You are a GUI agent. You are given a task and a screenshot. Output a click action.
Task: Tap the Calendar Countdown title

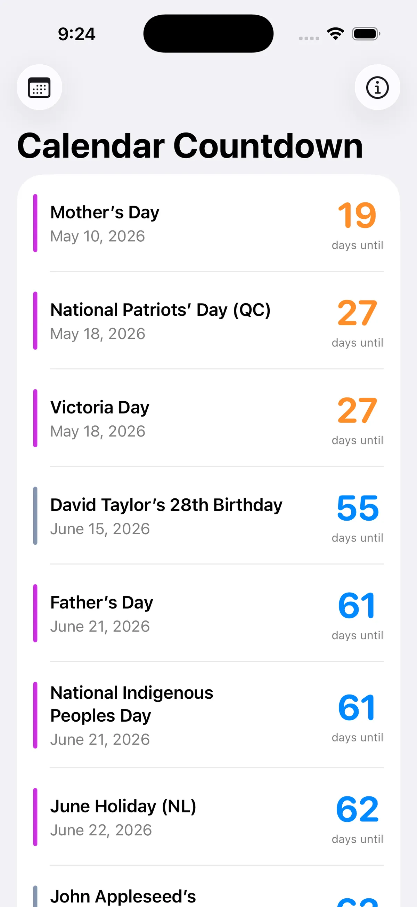190,146
